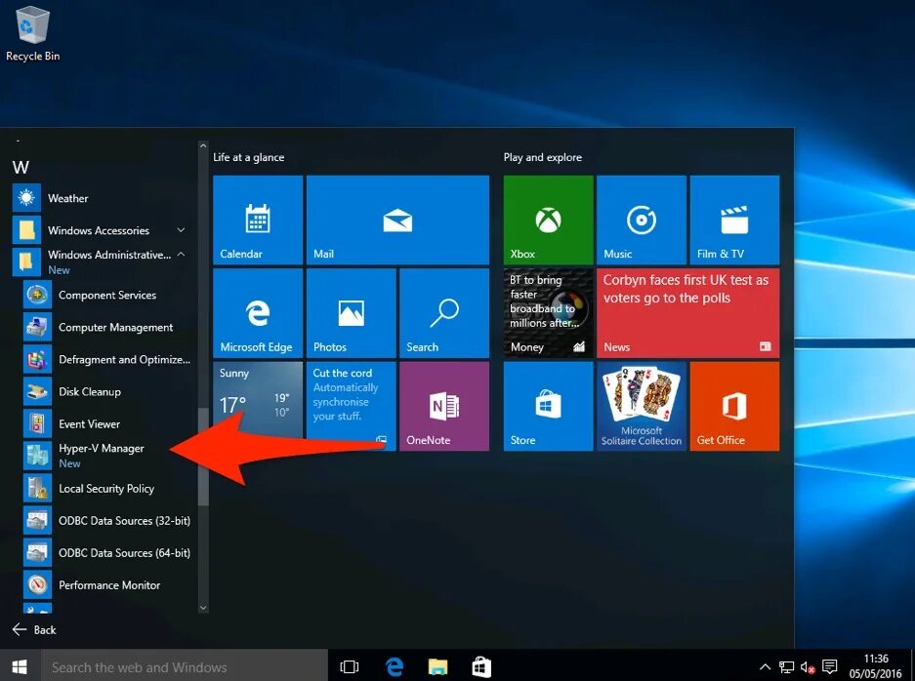The width and height of the screenshot is (915, 681).
Task: Open the Store tile
Action: [549, 407]
